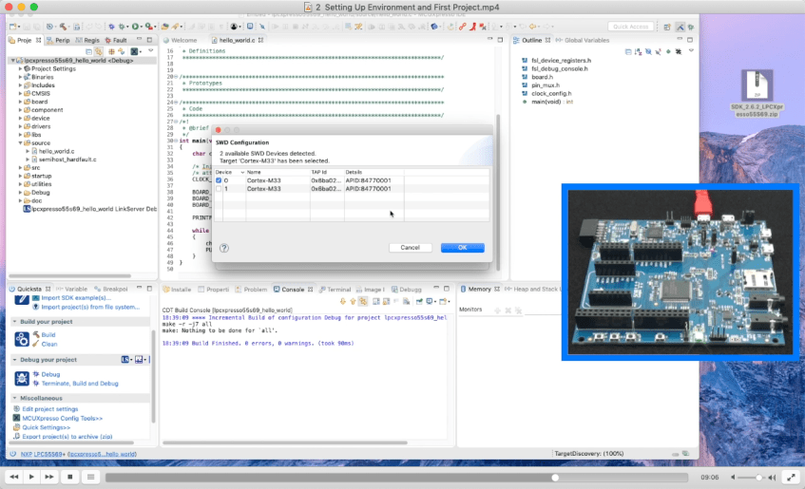Expand the CMSIS folder node
Viewport: 805px width, 489px height.
[21, 93]
